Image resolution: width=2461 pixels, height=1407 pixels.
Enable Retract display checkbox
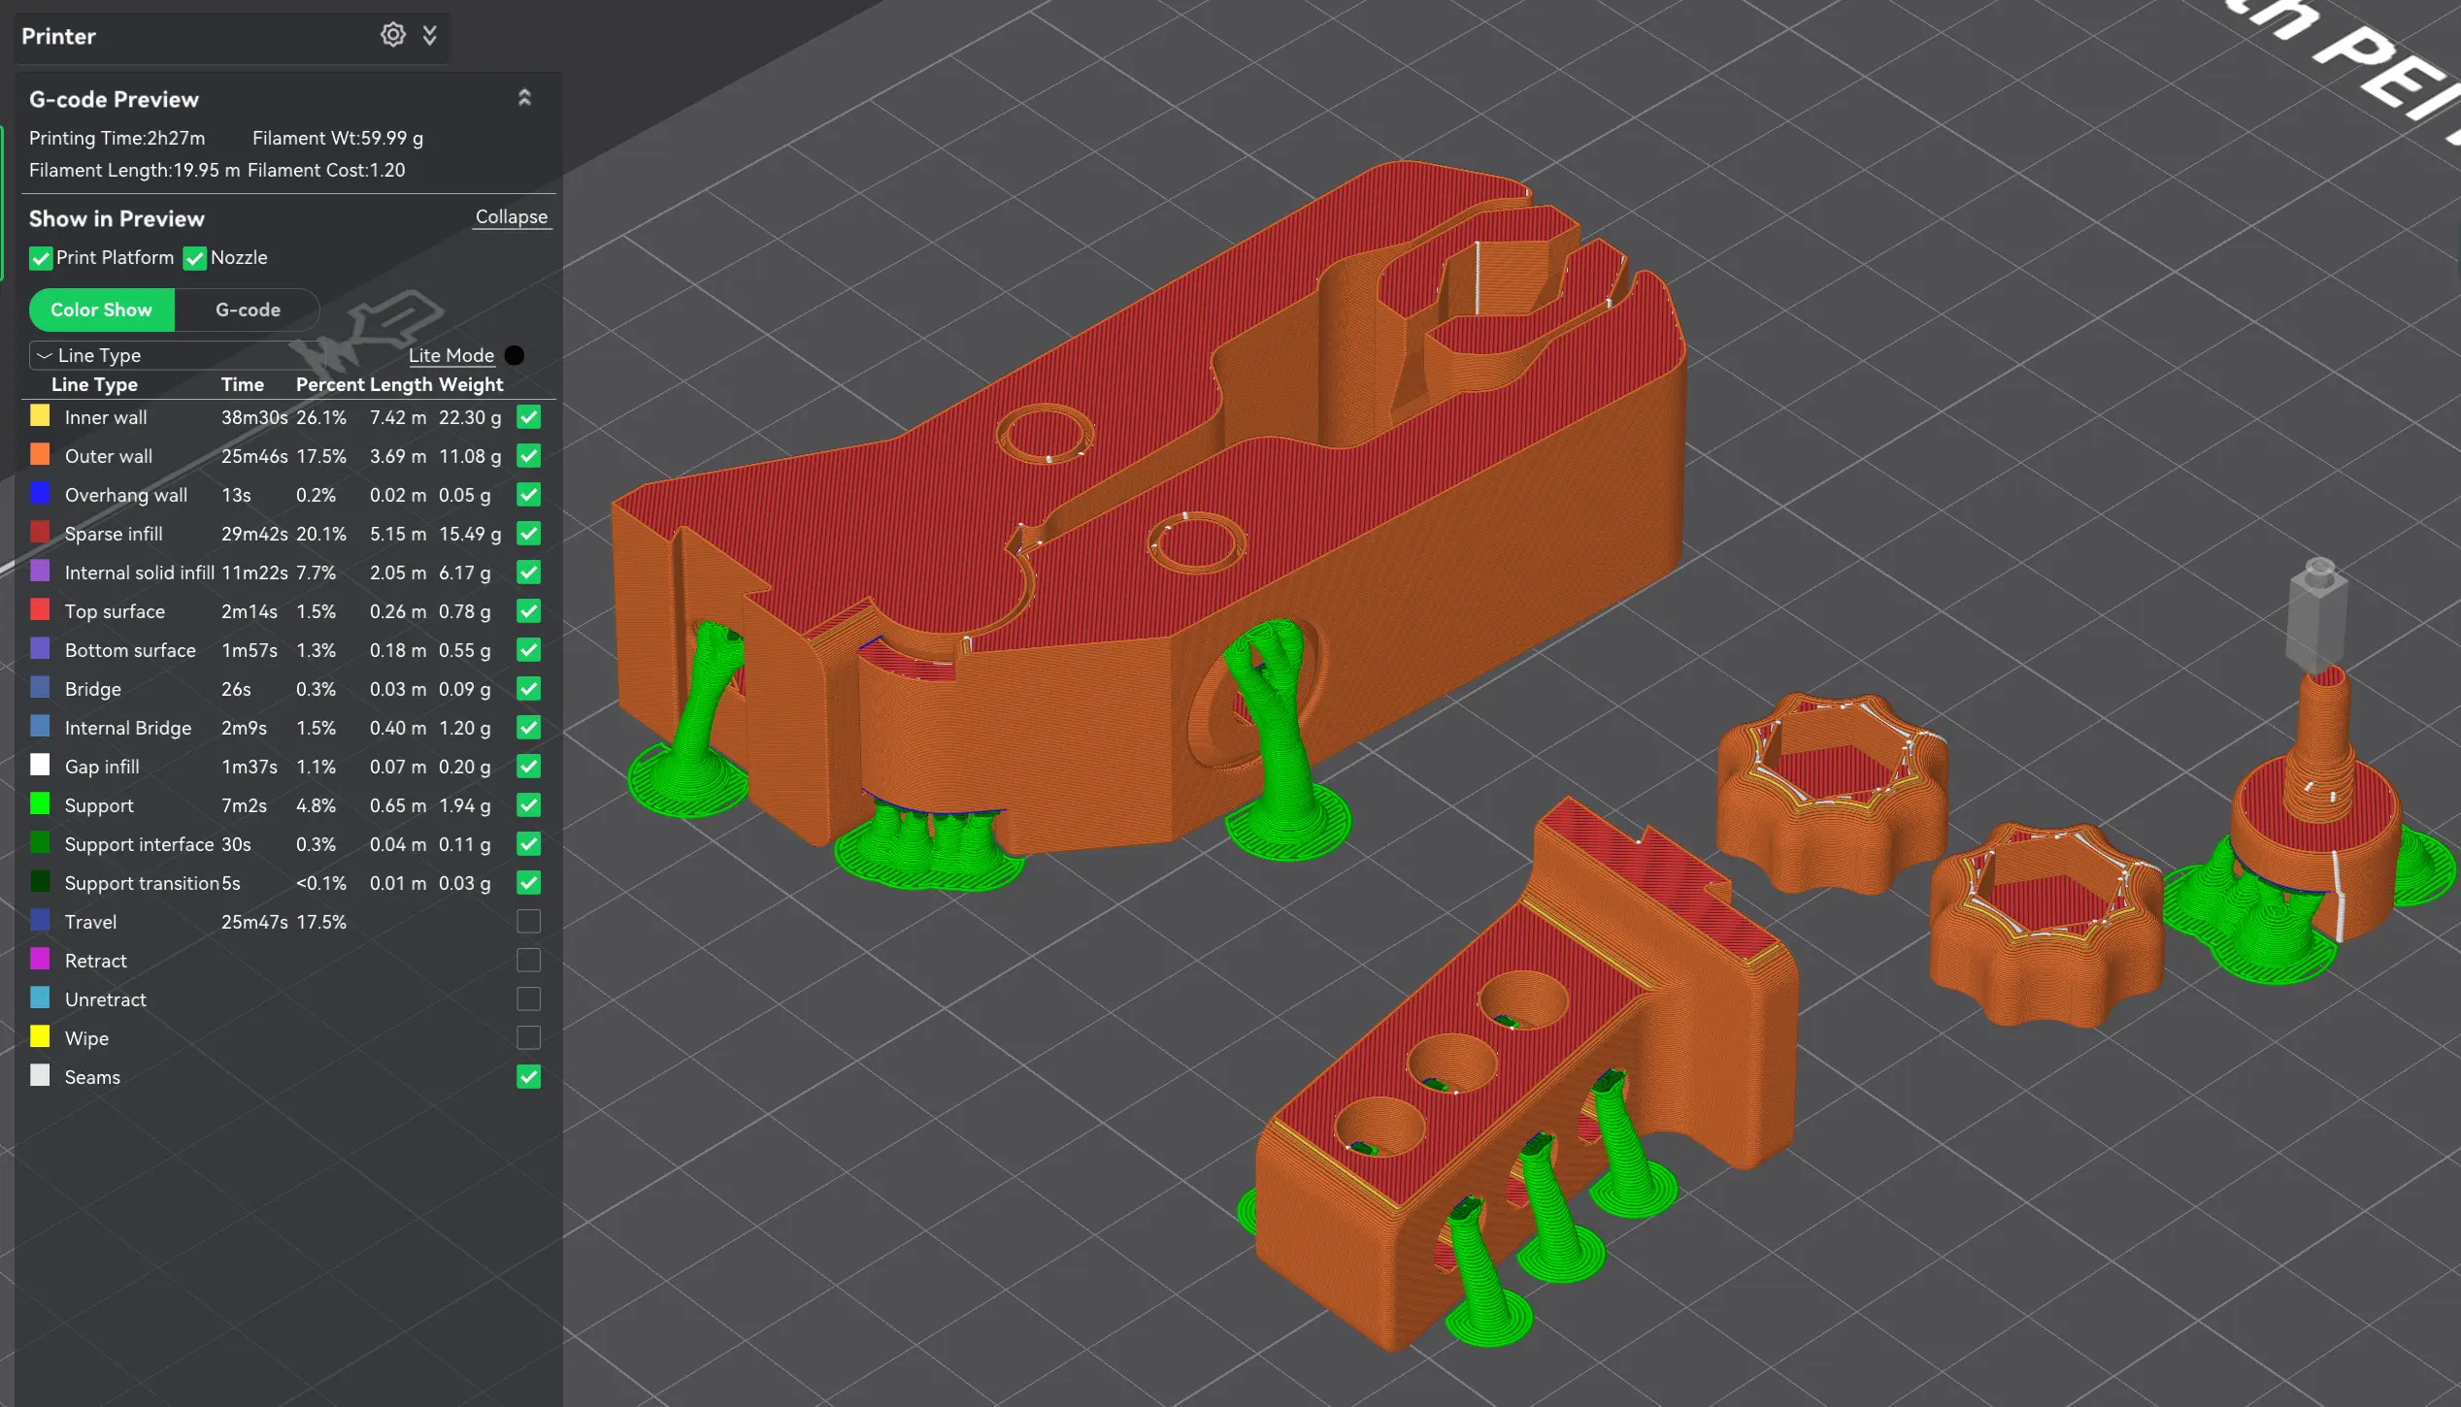(x=529, y=961)
